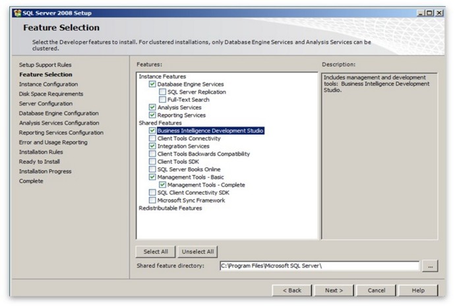Screen dimensions: 455x307
Task: Select Instance Configuration step
Action: coord(48,84)
